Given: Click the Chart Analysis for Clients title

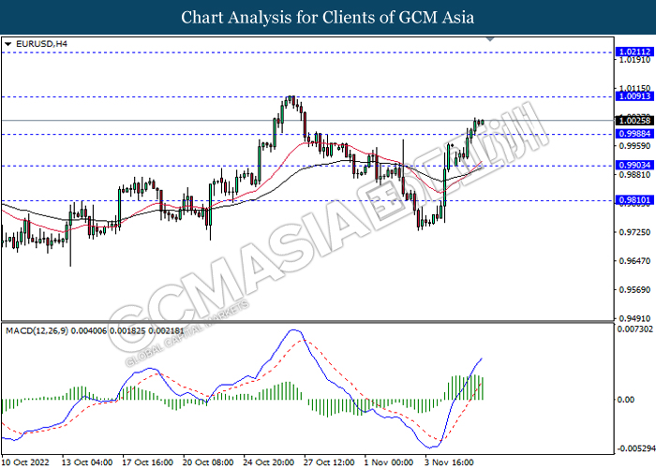Looking at the screenshot, I should click(328, 17).
